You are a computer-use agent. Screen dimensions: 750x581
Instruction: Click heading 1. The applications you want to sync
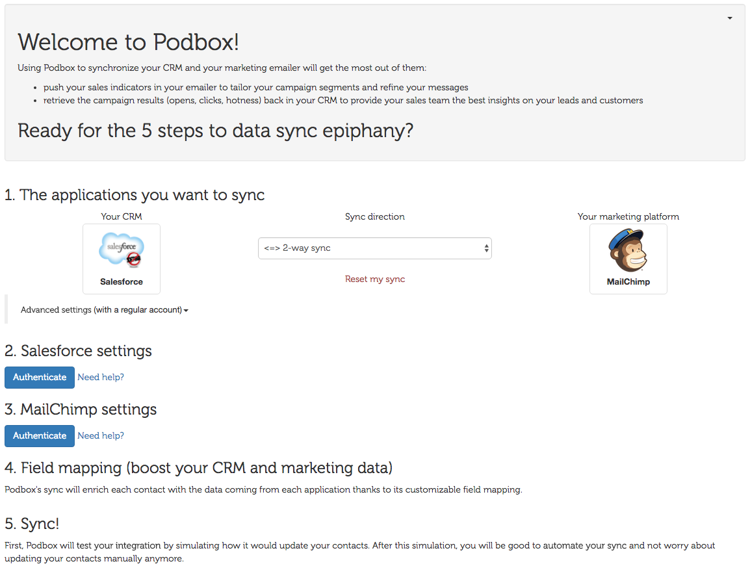pos(135,195)
